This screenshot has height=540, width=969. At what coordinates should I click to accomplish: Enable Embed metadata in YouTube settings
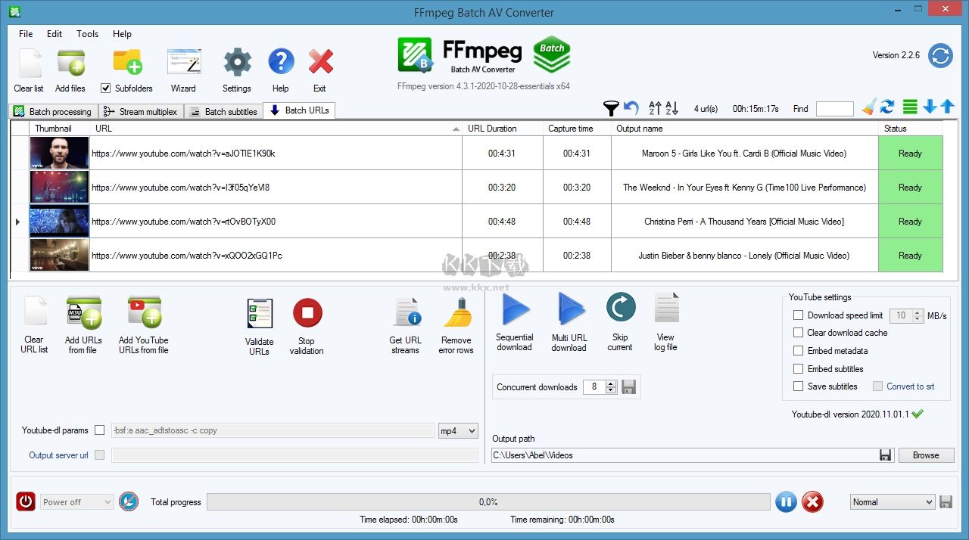(799, 350)
